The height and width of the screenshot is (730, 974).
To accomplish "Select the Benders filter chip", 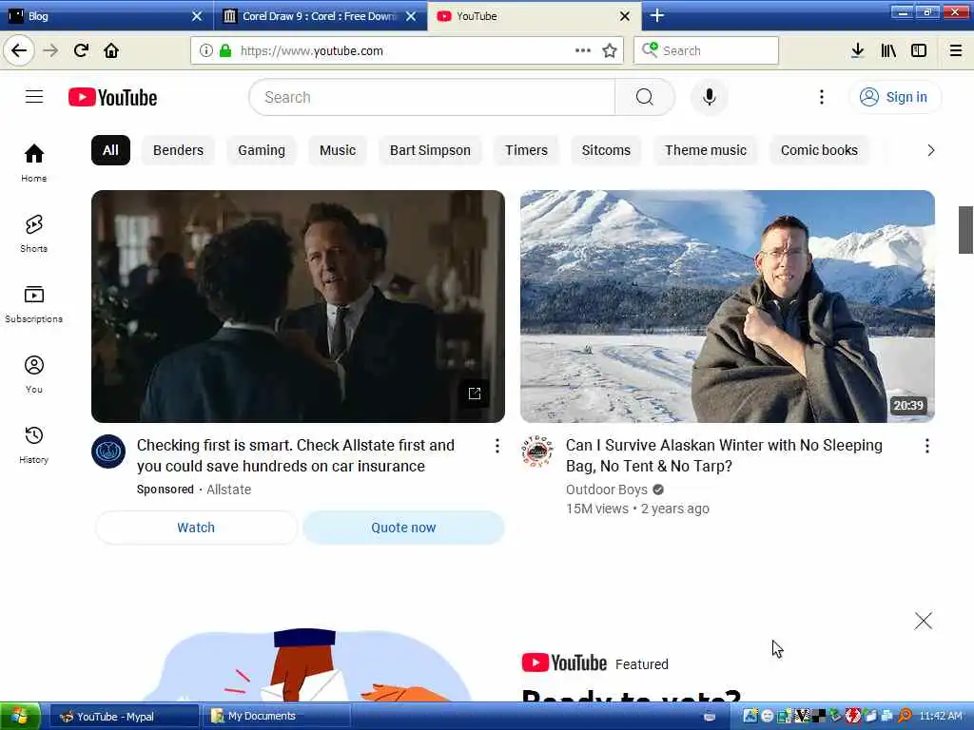I will click(x=178, y=150).
